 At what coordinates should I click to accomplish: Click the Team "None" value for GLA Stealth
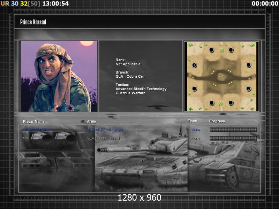(x=196, y=138)
